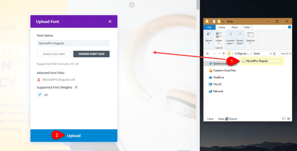Open the Supported Font Weights help icon

76,87
